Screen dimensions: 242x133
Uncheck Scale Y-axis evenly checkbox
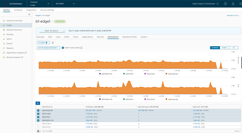(x=63, y=48)
